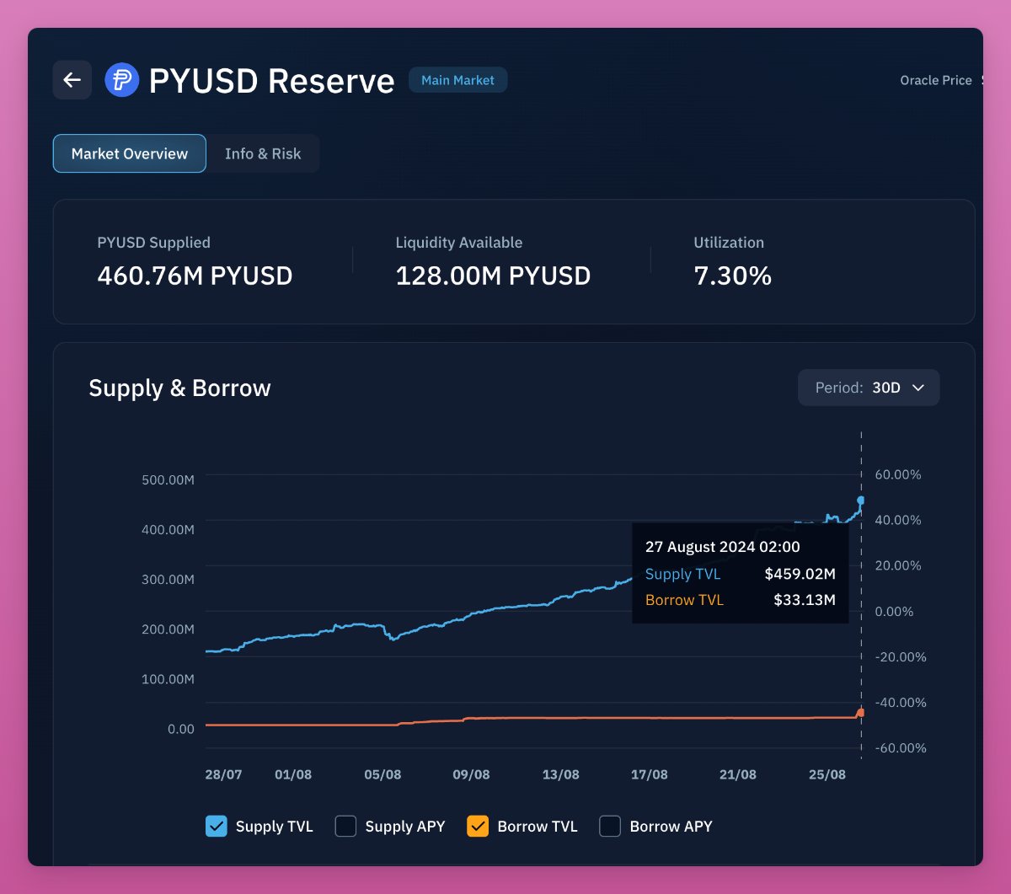
Task: Click the 460.76M PYUSD supplied value
Action: pos(195,276)
